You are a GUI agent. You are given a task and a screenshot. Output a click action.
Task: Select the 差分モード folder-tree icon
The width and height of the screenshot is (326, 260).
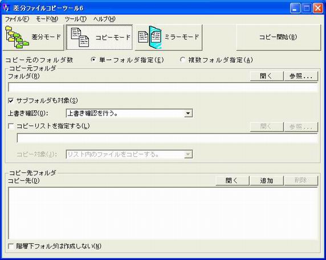17,37
